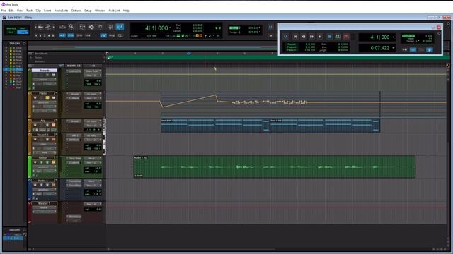Toggle solo on the Reverb track
Viewport: 453px width, 254px height.
[x=47, y=75]
